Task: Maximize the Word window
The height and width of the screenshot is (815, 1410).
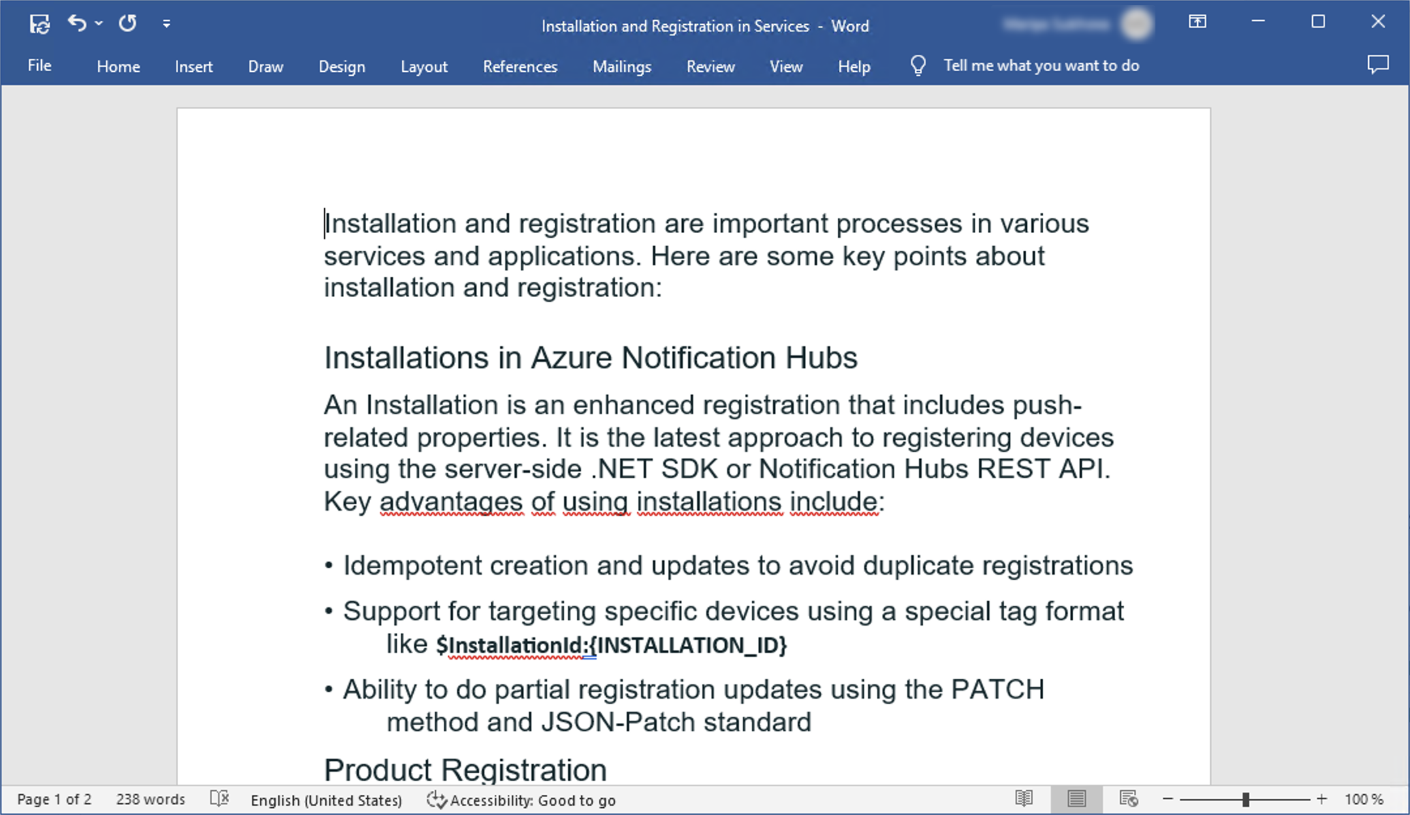Action: (1318, 22)
